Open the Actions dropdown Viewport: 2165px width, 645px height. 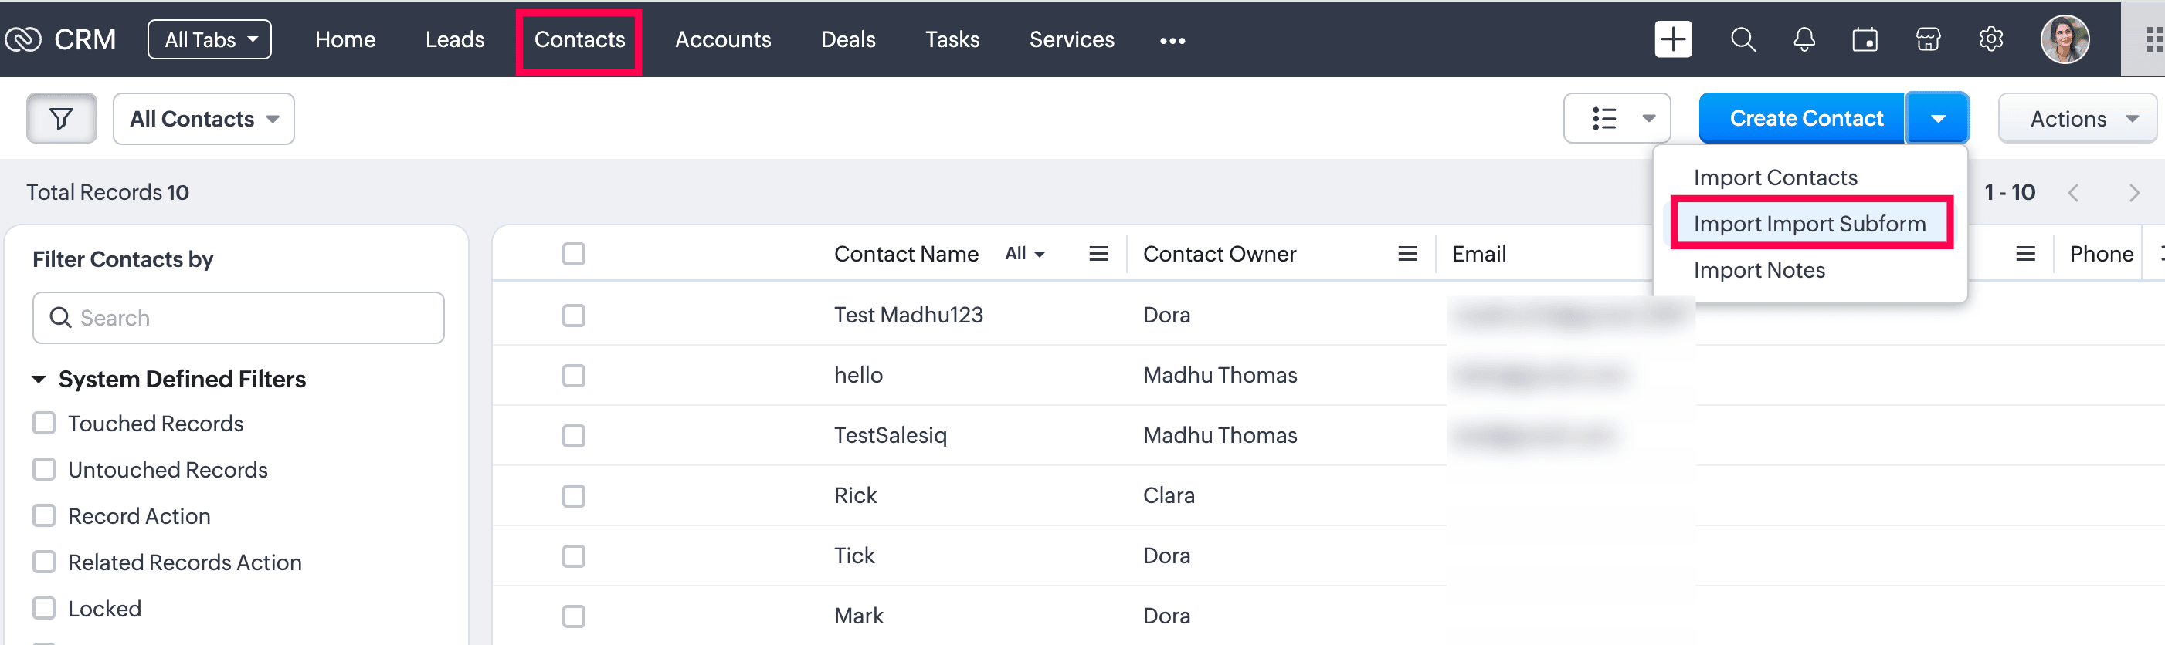coord(2077,118)
